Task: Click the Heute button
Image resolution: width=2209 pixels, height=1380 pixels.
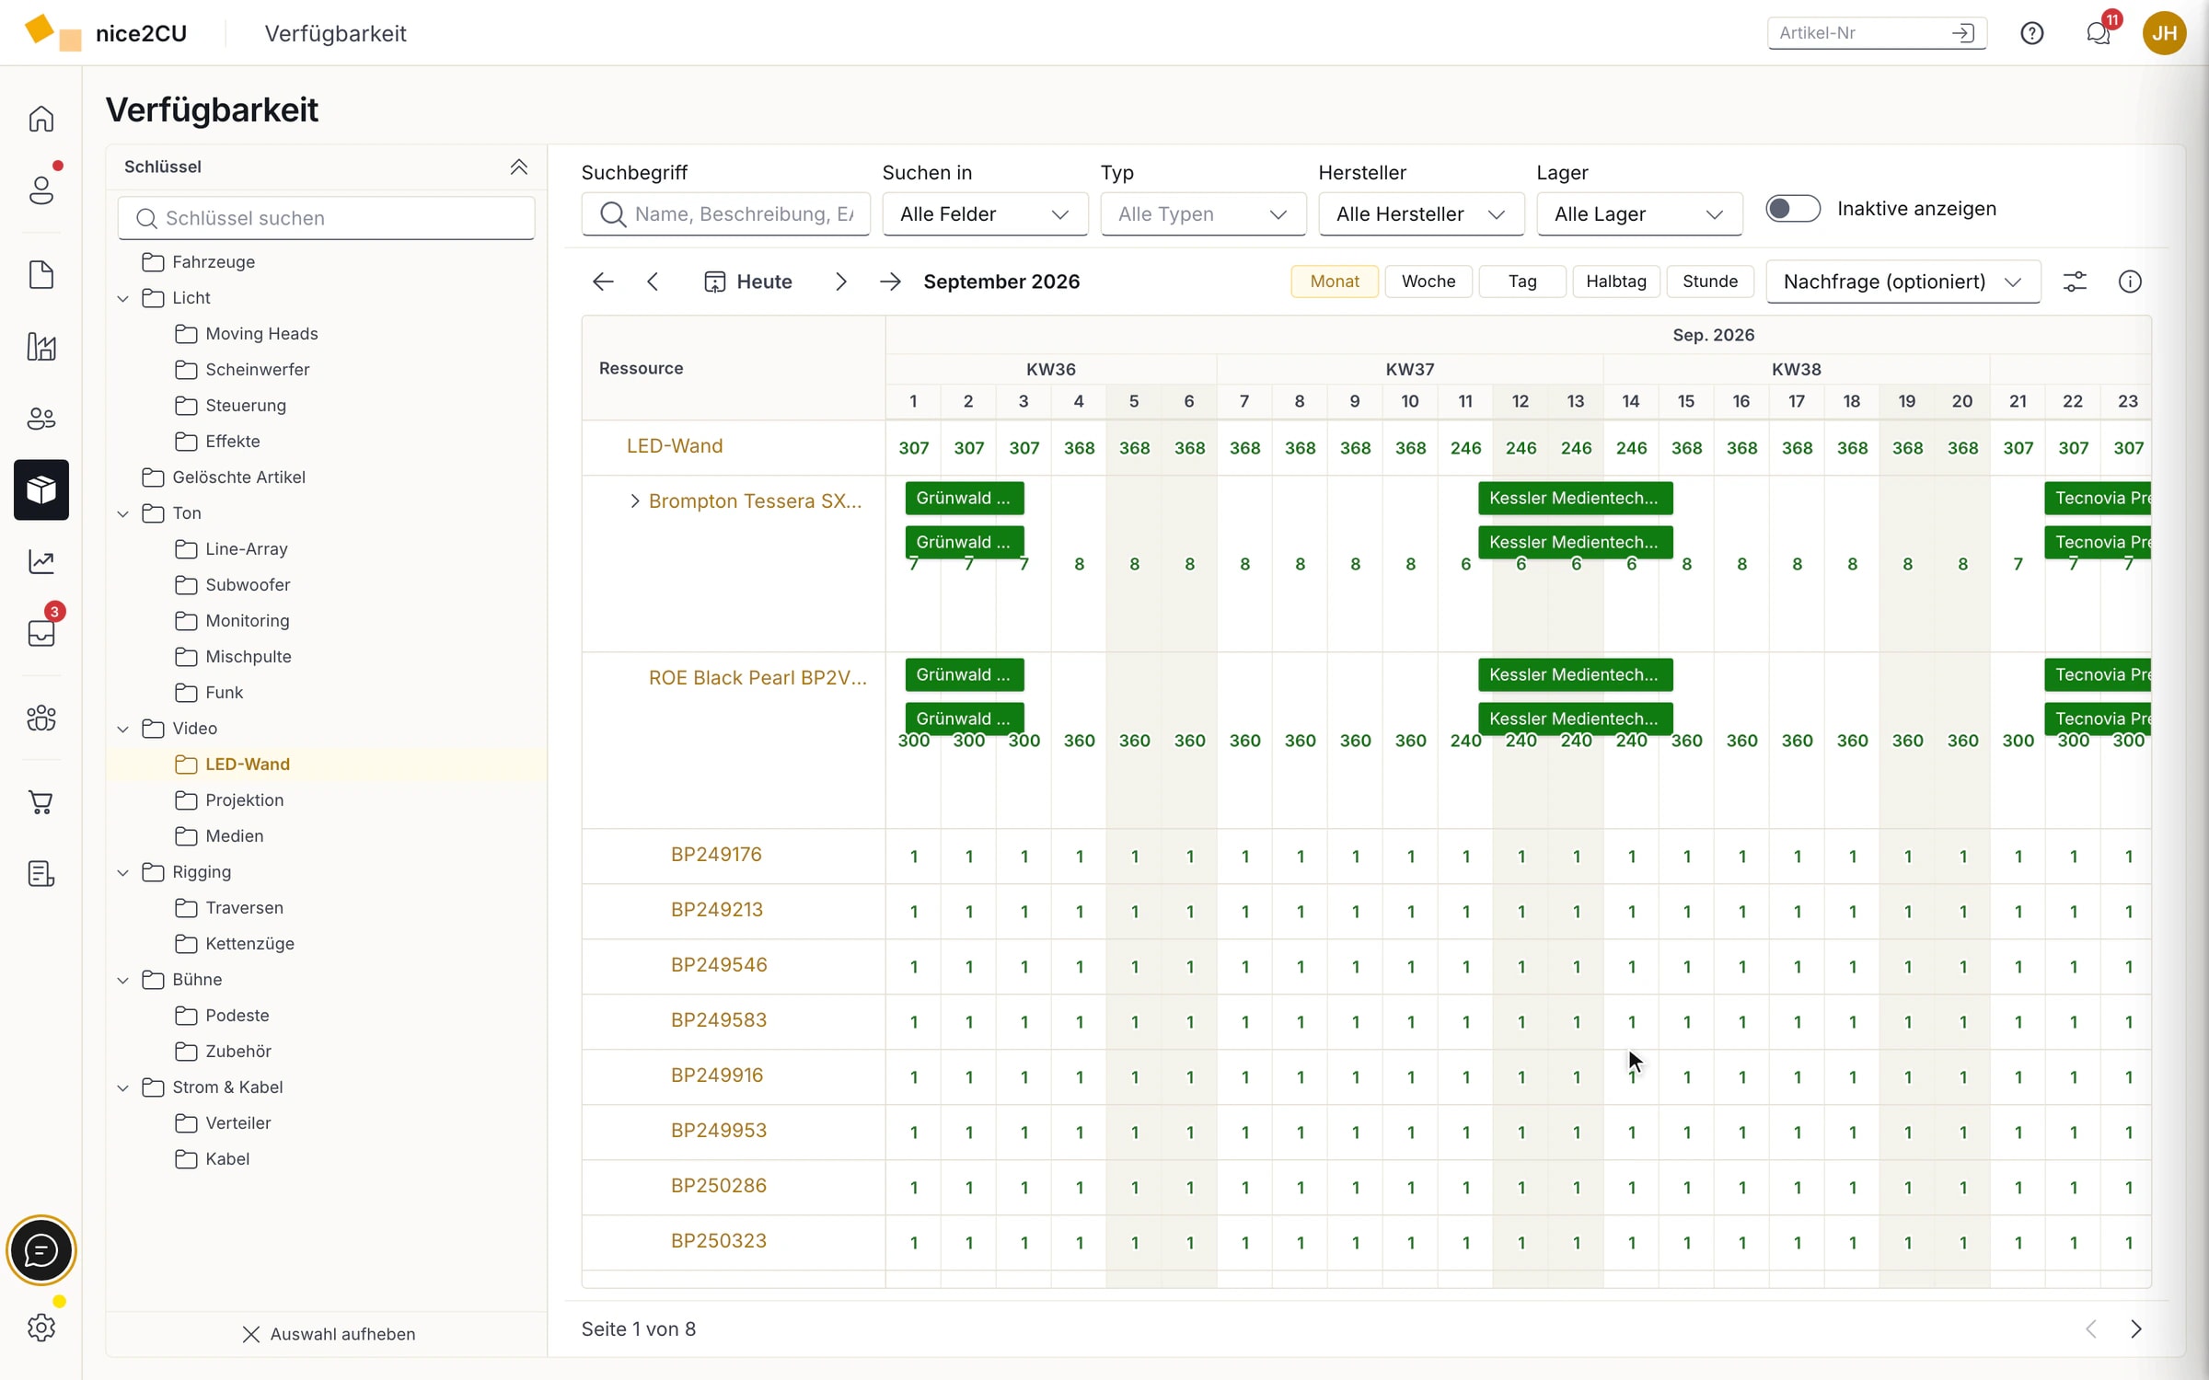Action: pyautogui.click(x=748, y=282)
